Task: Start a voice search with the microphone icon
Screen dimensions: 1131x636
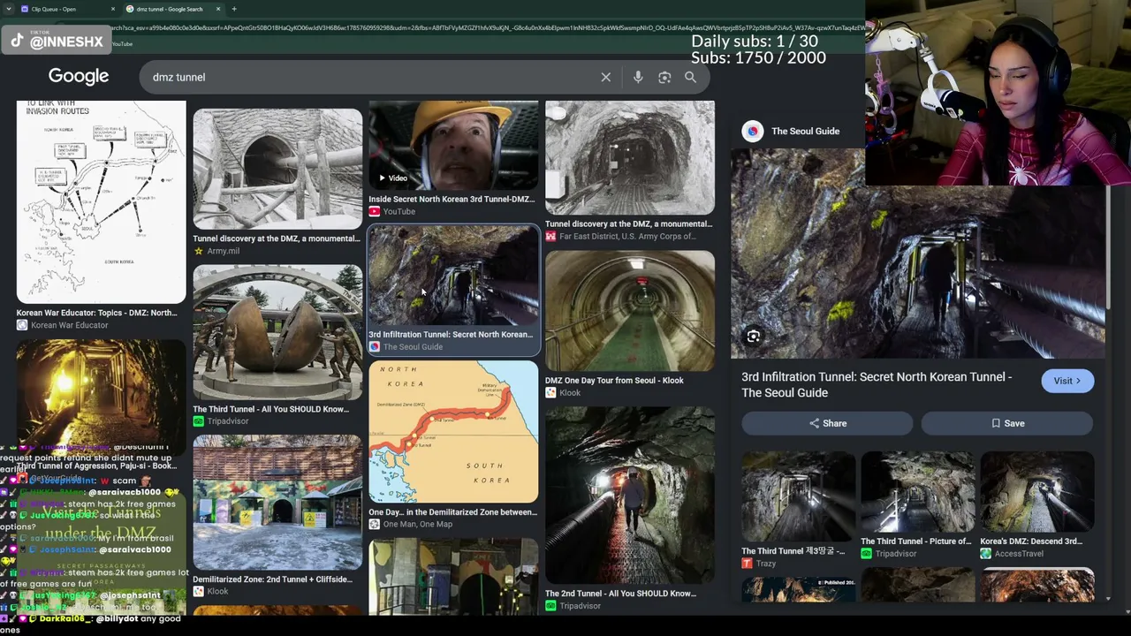Action: coord(638,77)
